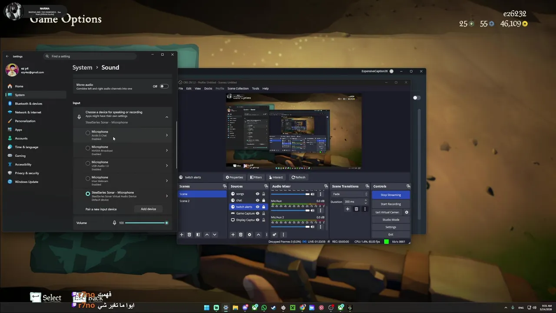Click Stop Streaming button

coord(391,195)
